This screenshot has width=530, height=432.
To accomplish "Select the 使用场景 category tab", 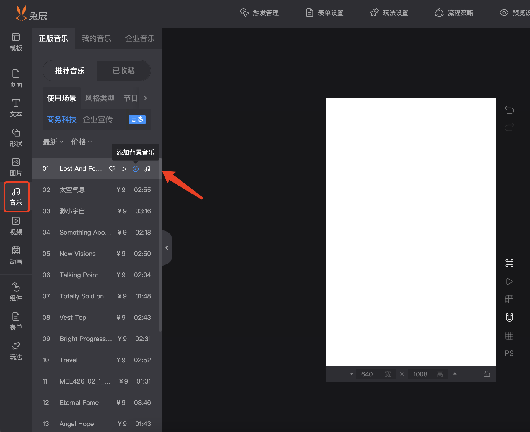I will (61, 98).
